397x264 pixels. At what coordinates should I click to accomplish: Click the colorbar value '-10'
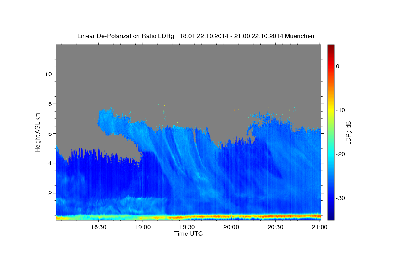tap(341, 110)
